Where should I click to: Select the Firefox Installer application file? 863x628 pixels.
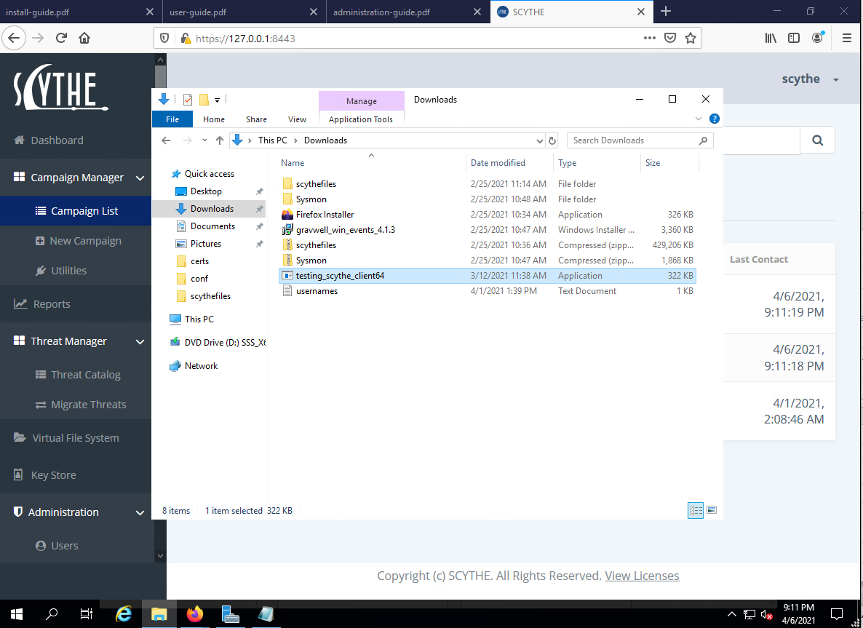tap(488, 214)
